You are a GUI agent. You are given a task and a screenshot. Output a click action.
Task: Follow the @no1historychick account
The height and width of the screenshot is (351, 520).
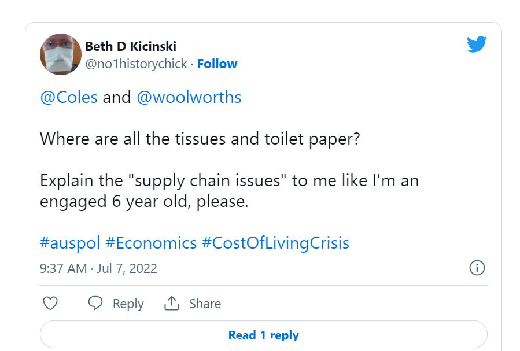coord(217,64)
